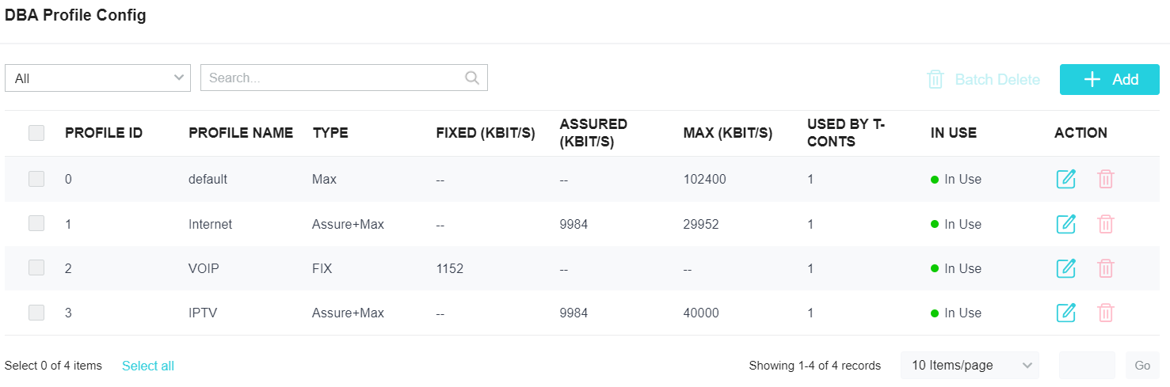1170x387 pixels.
Task: Focus the Search text field
Action: [344, 78]
